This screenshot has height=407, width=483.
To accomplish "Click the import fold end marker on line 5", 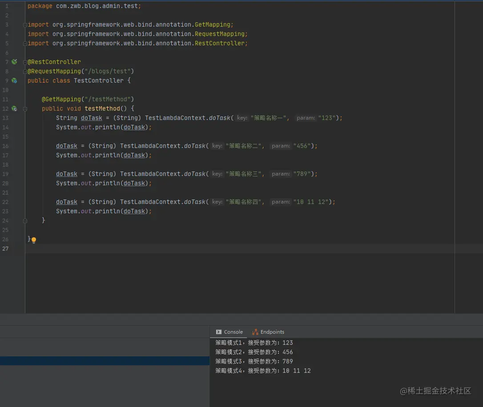I will pos(25,44).
